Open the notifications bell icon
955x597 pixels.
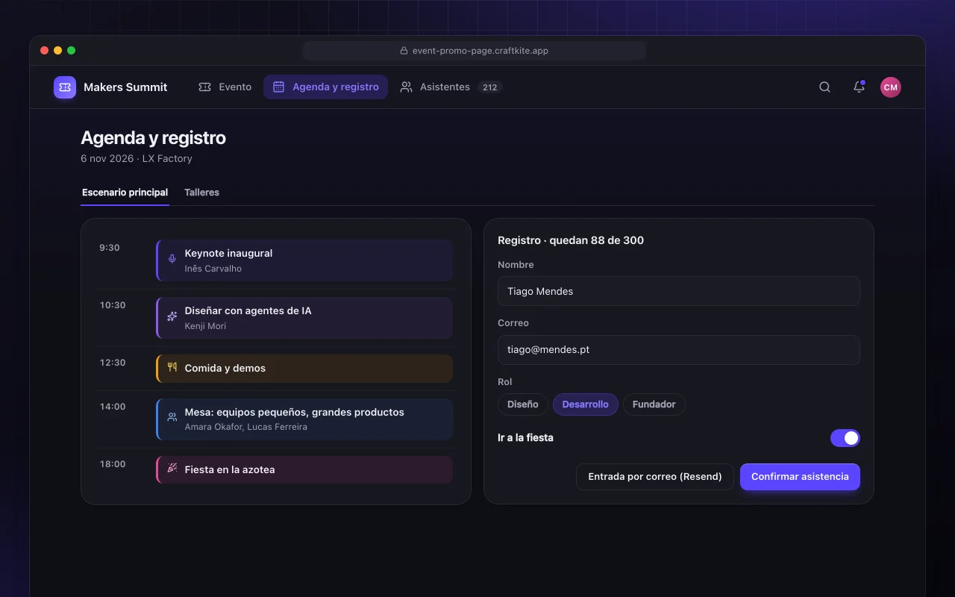pos(859,87)
